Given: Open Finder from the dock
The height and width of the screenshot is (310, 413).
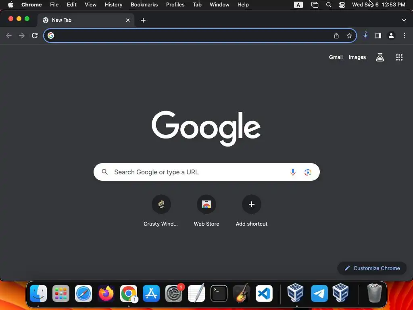Looking at the screenshot, I should (x=38, y=293).
